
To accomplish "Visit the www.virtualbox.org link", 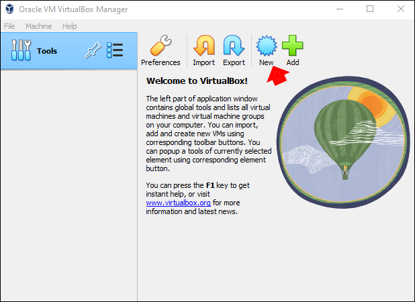I will [178, 203].
